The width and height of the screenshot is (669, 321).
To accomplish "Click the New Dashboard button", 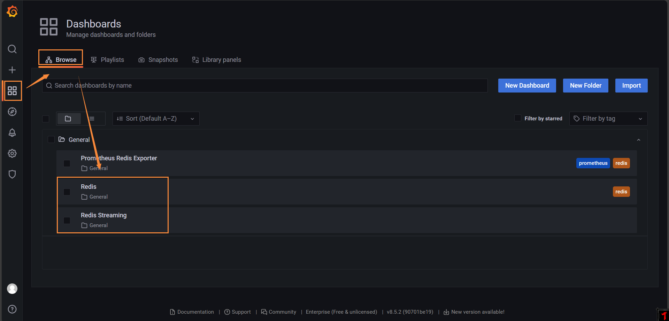I will click(x=527, y=86).
